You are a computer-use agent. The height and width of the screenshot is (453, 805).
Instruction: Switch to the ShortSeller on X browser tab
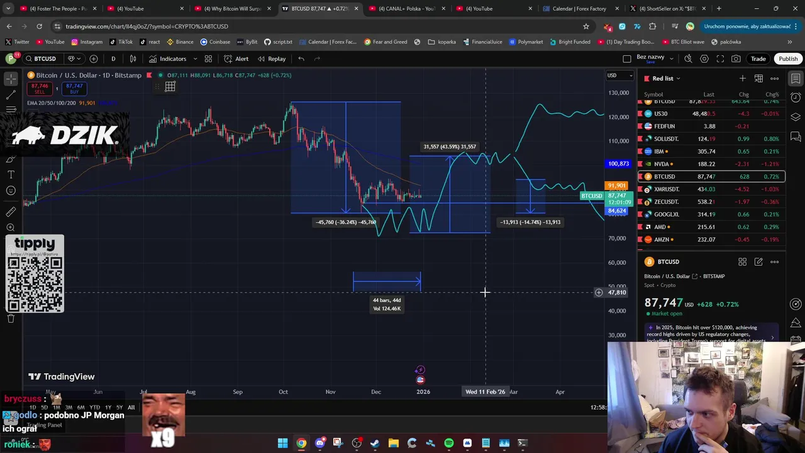click(x=667, y=9)
